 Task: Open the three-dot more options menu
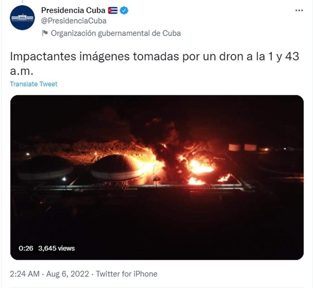click(x=299, y=10)
